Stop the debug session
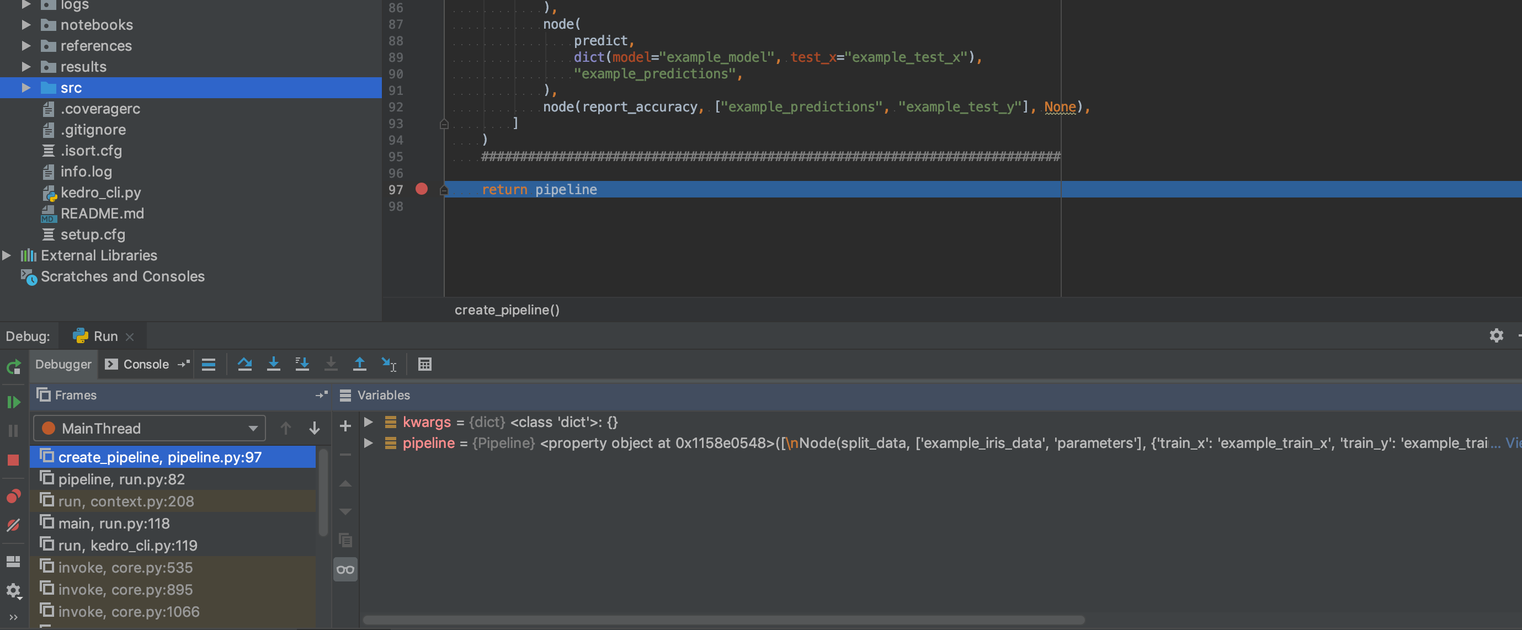 tap(13, 460)
